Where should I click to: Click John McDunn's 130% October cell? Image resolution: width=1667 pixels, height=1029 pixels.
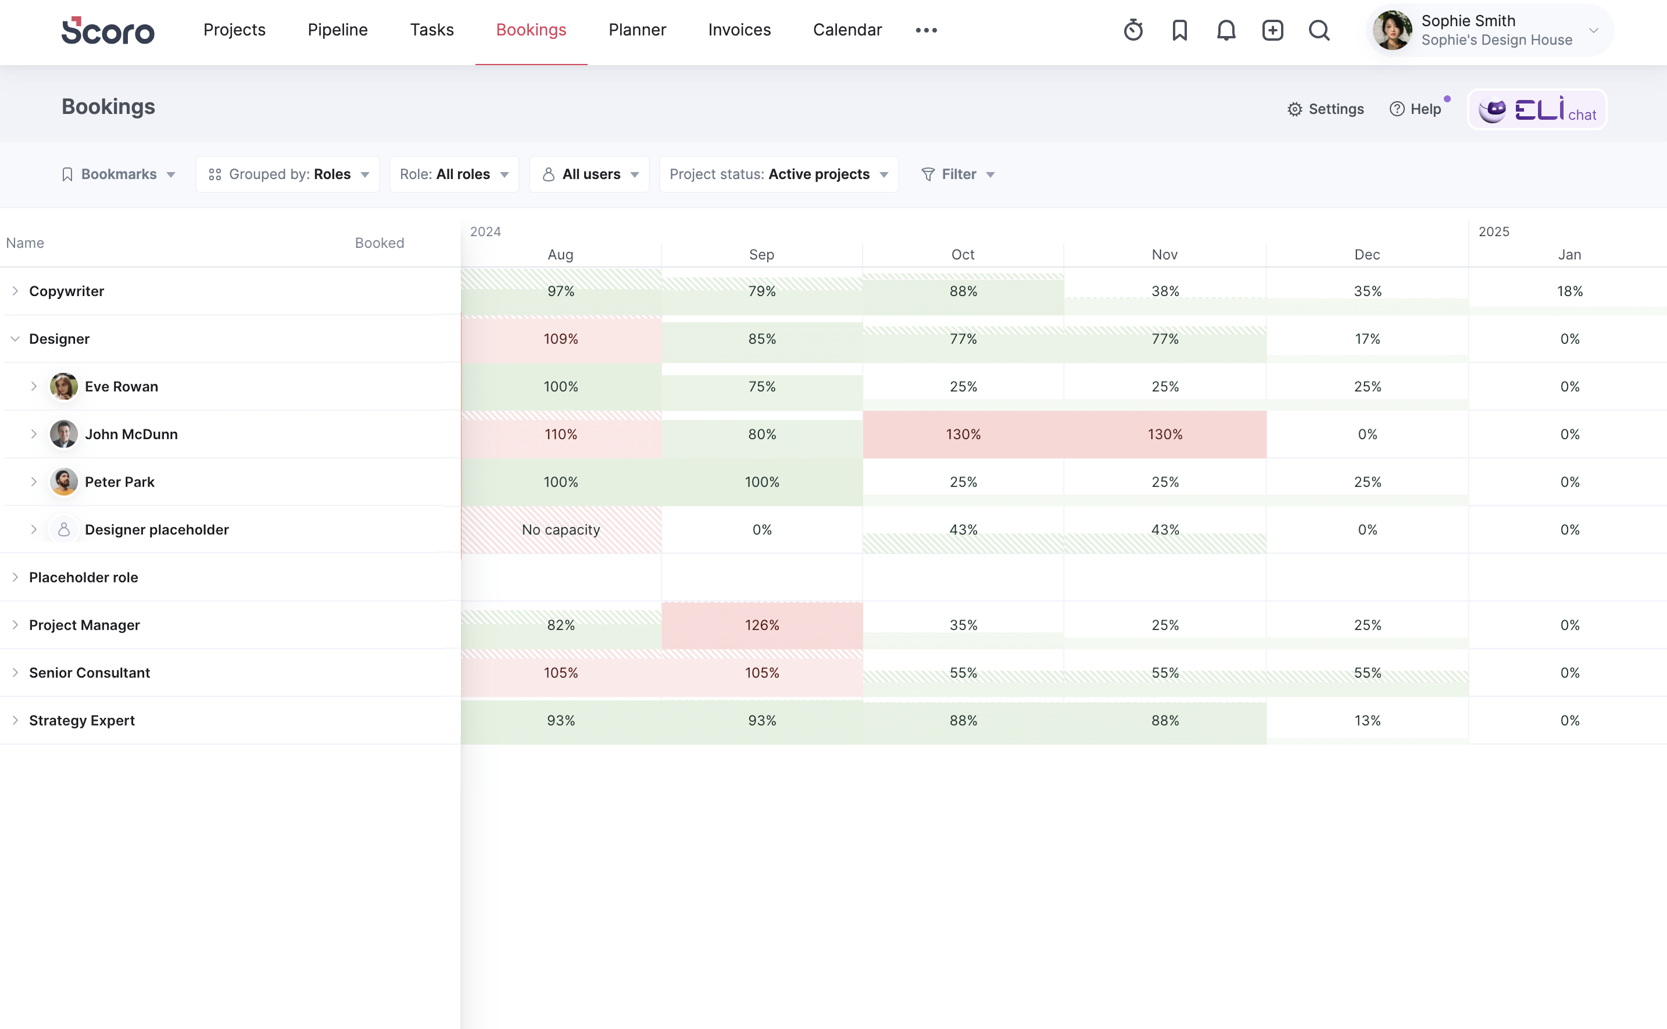(963, 434)
